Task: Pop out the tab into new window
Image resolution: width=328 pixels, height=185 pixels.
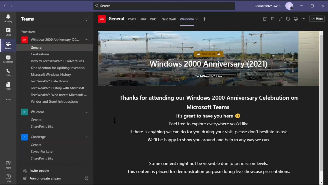Action: pos(265,19)
